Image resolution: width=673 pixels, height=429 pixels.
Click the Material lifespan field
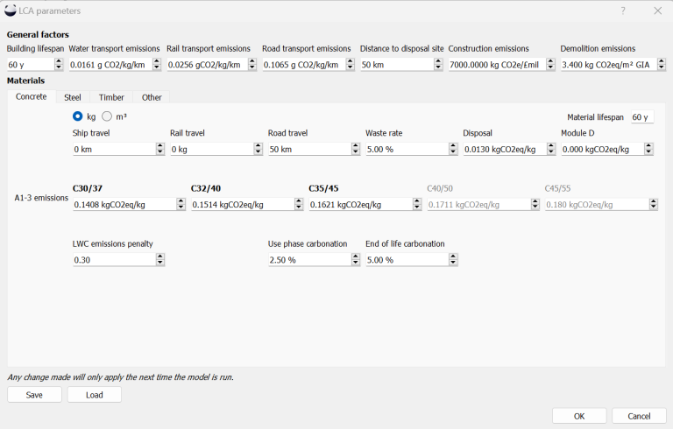click(x=641, y=117)
